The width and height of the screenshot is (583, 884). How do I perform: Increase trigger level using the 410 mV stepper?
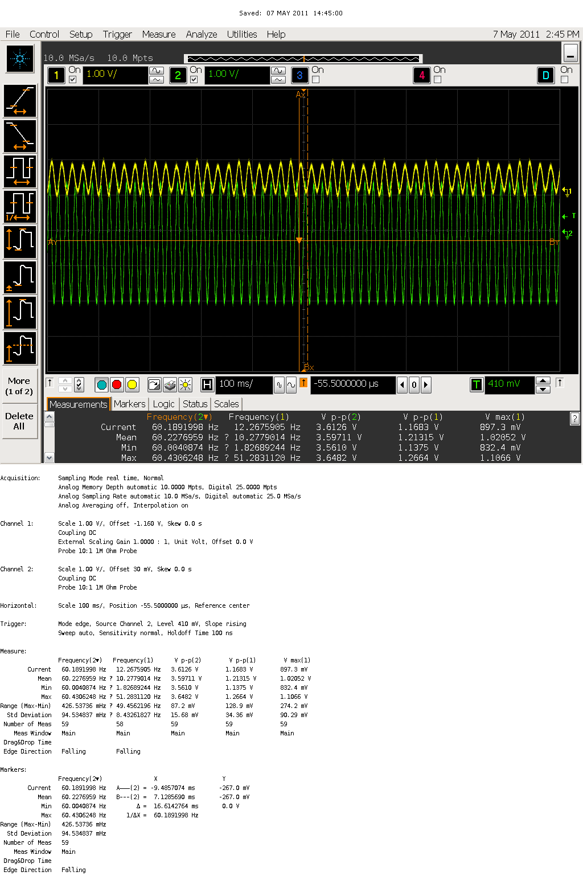pyautogui.click(x=543, y=381)
